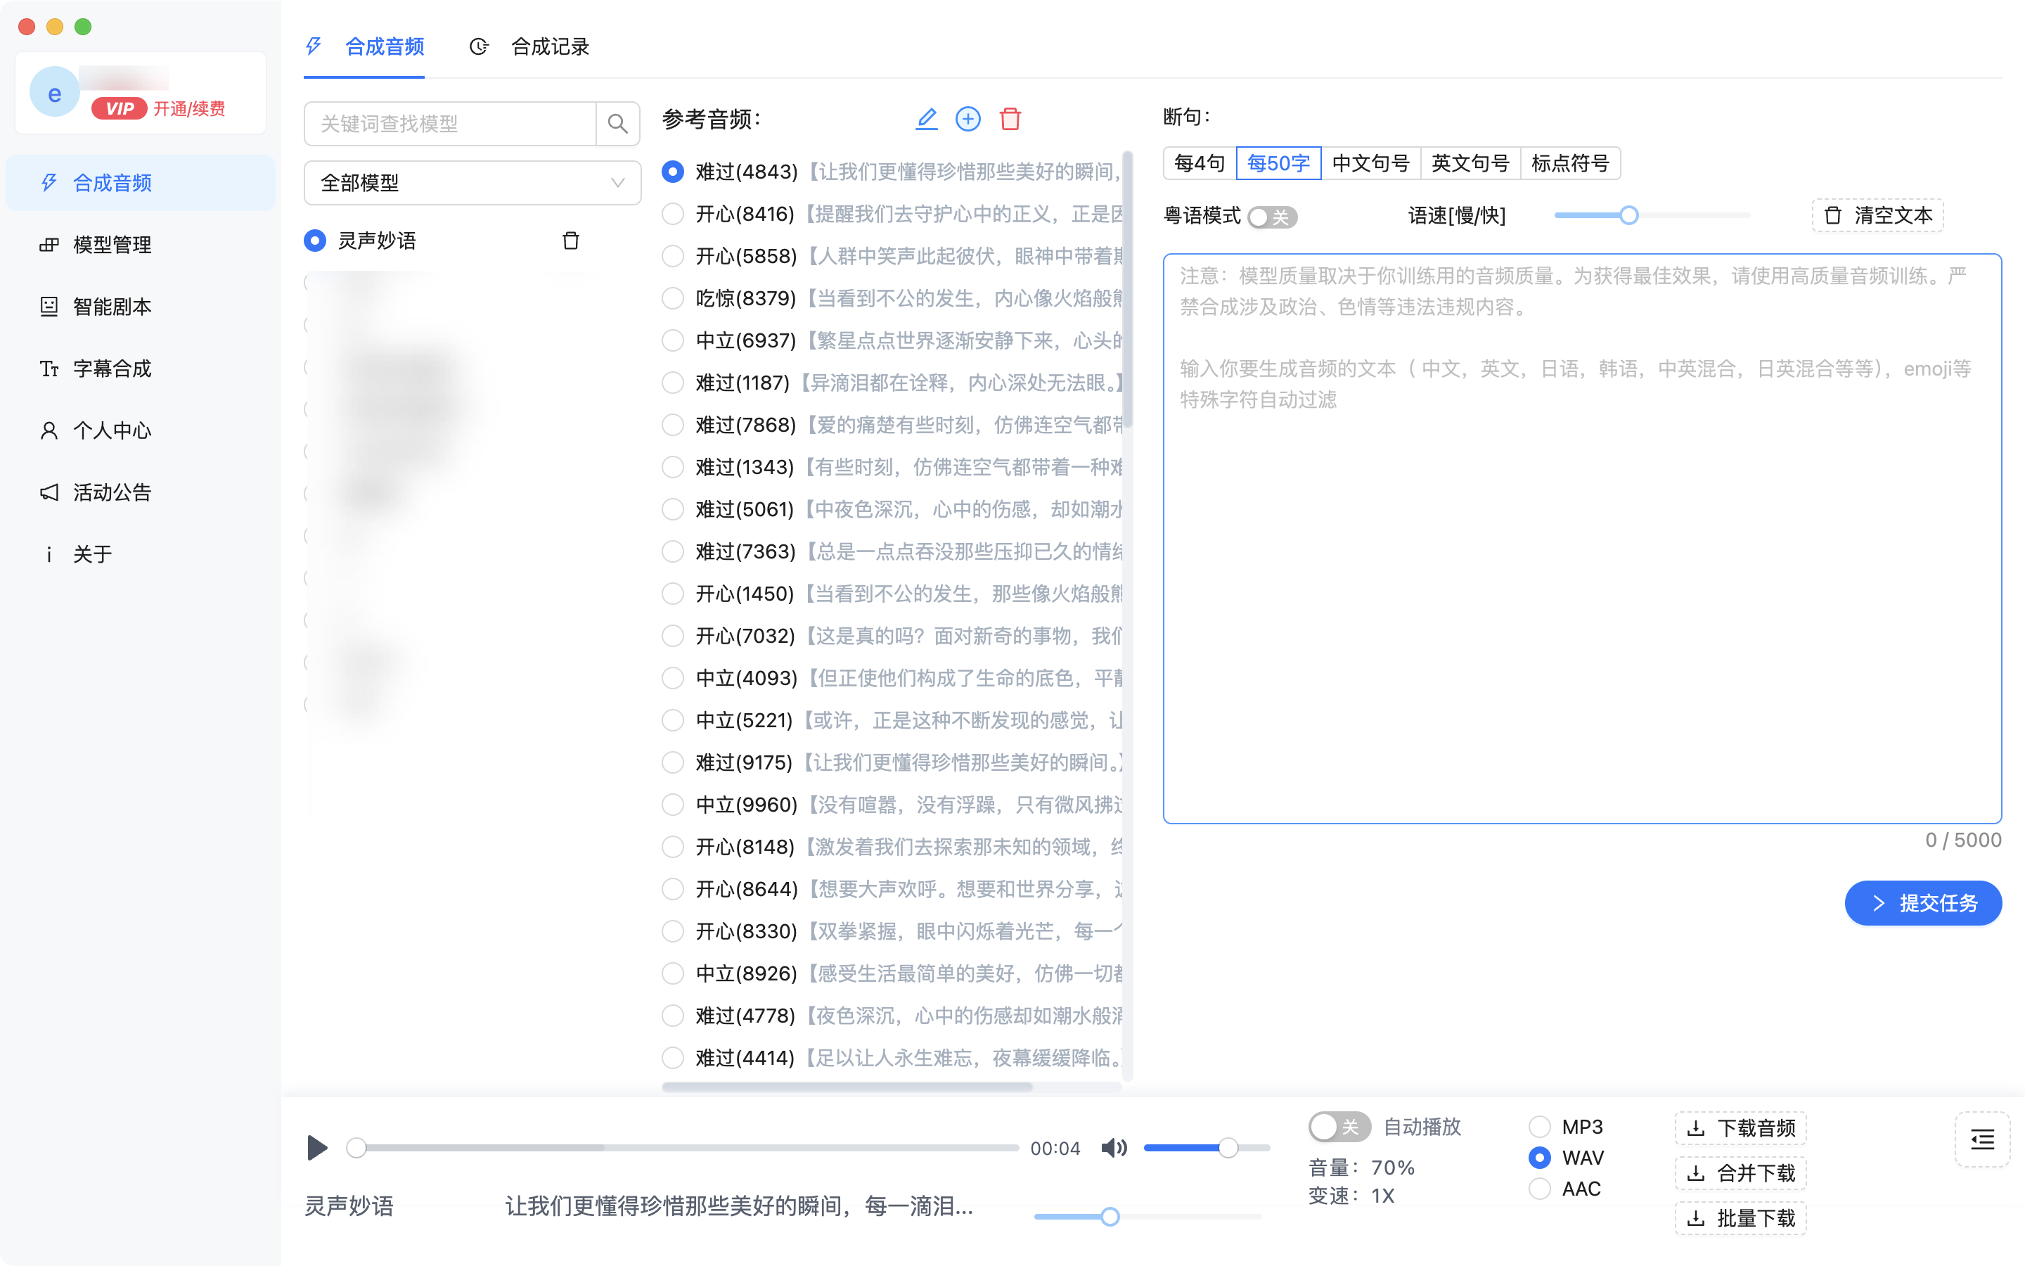The height and width of the screenshot is (1266, 2025).
Task: Click the reference audio vertical scrollbar
Action: 1127,290
